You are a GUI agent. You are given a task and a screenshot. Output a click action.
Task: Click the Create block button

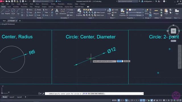coord(115,10)
